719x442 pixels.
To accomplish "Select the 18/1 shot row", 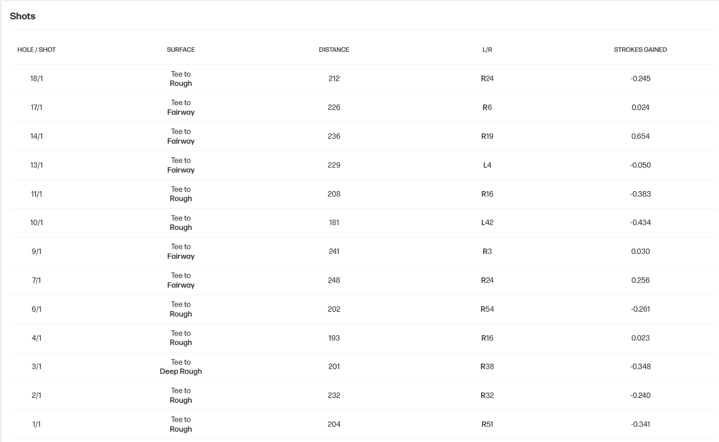I will pos(363,79).
